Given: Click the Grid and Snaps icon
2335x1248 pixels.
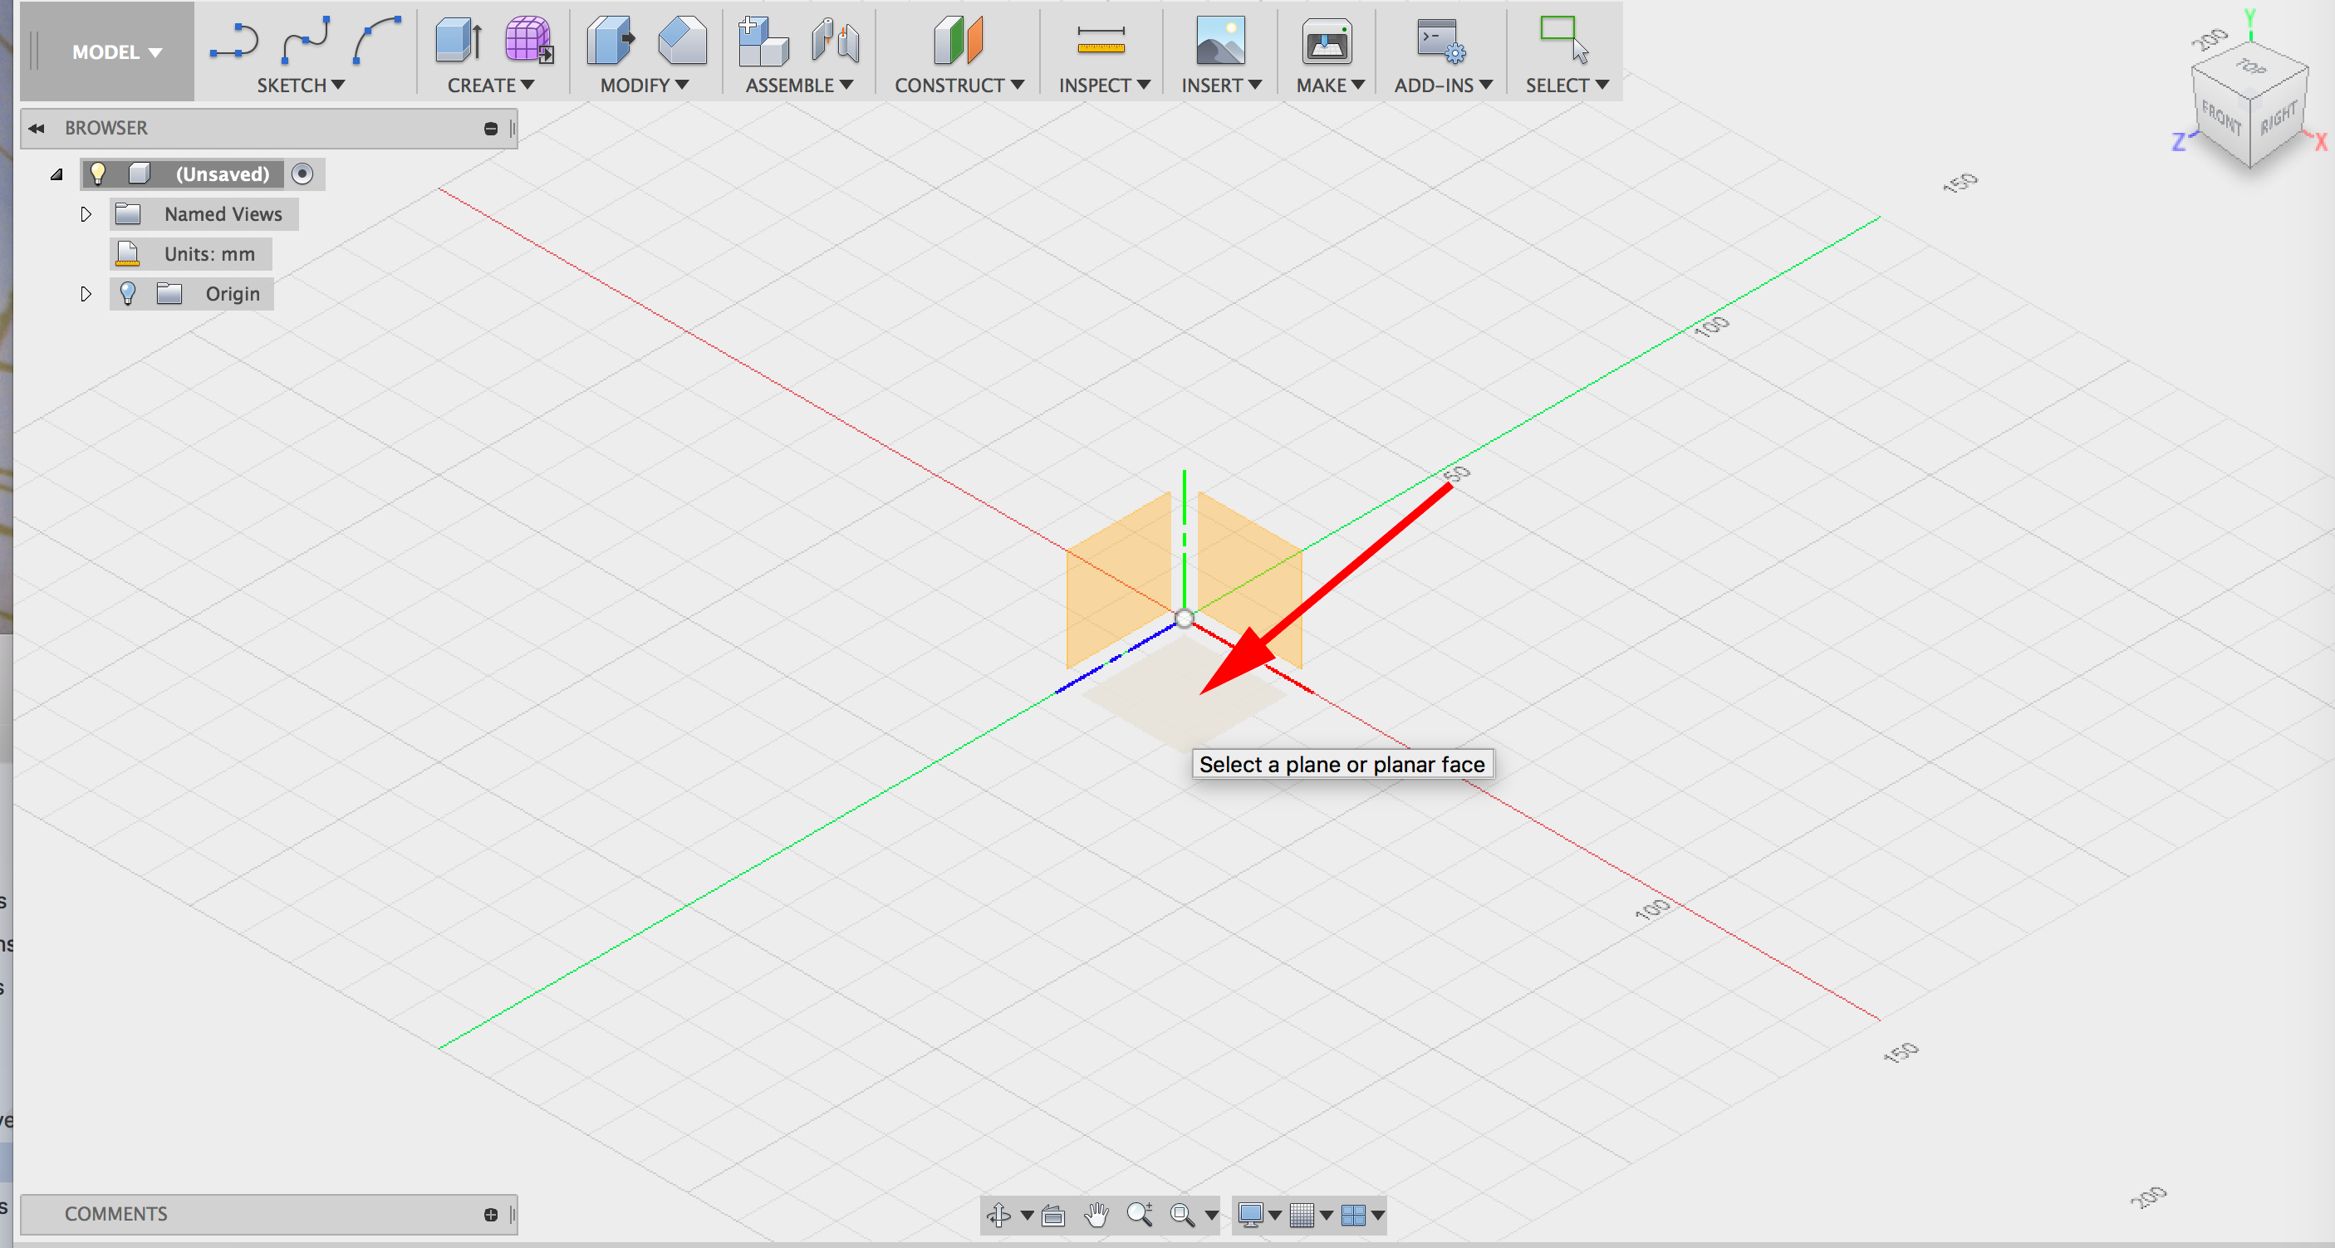Looking at the screenshot, I should tap(1302, 1215).
